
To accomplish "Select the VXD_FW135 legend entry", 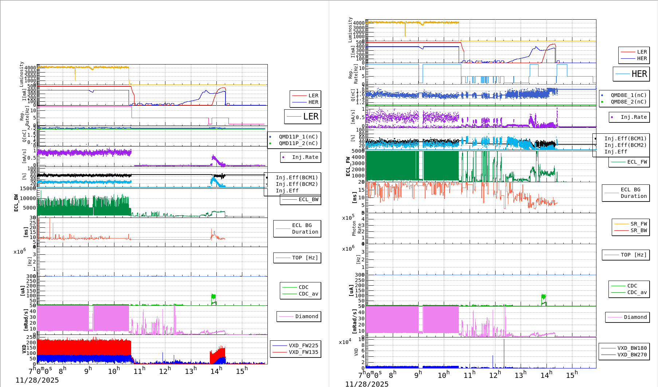I will pyautogui.click(x=303, y=352).
